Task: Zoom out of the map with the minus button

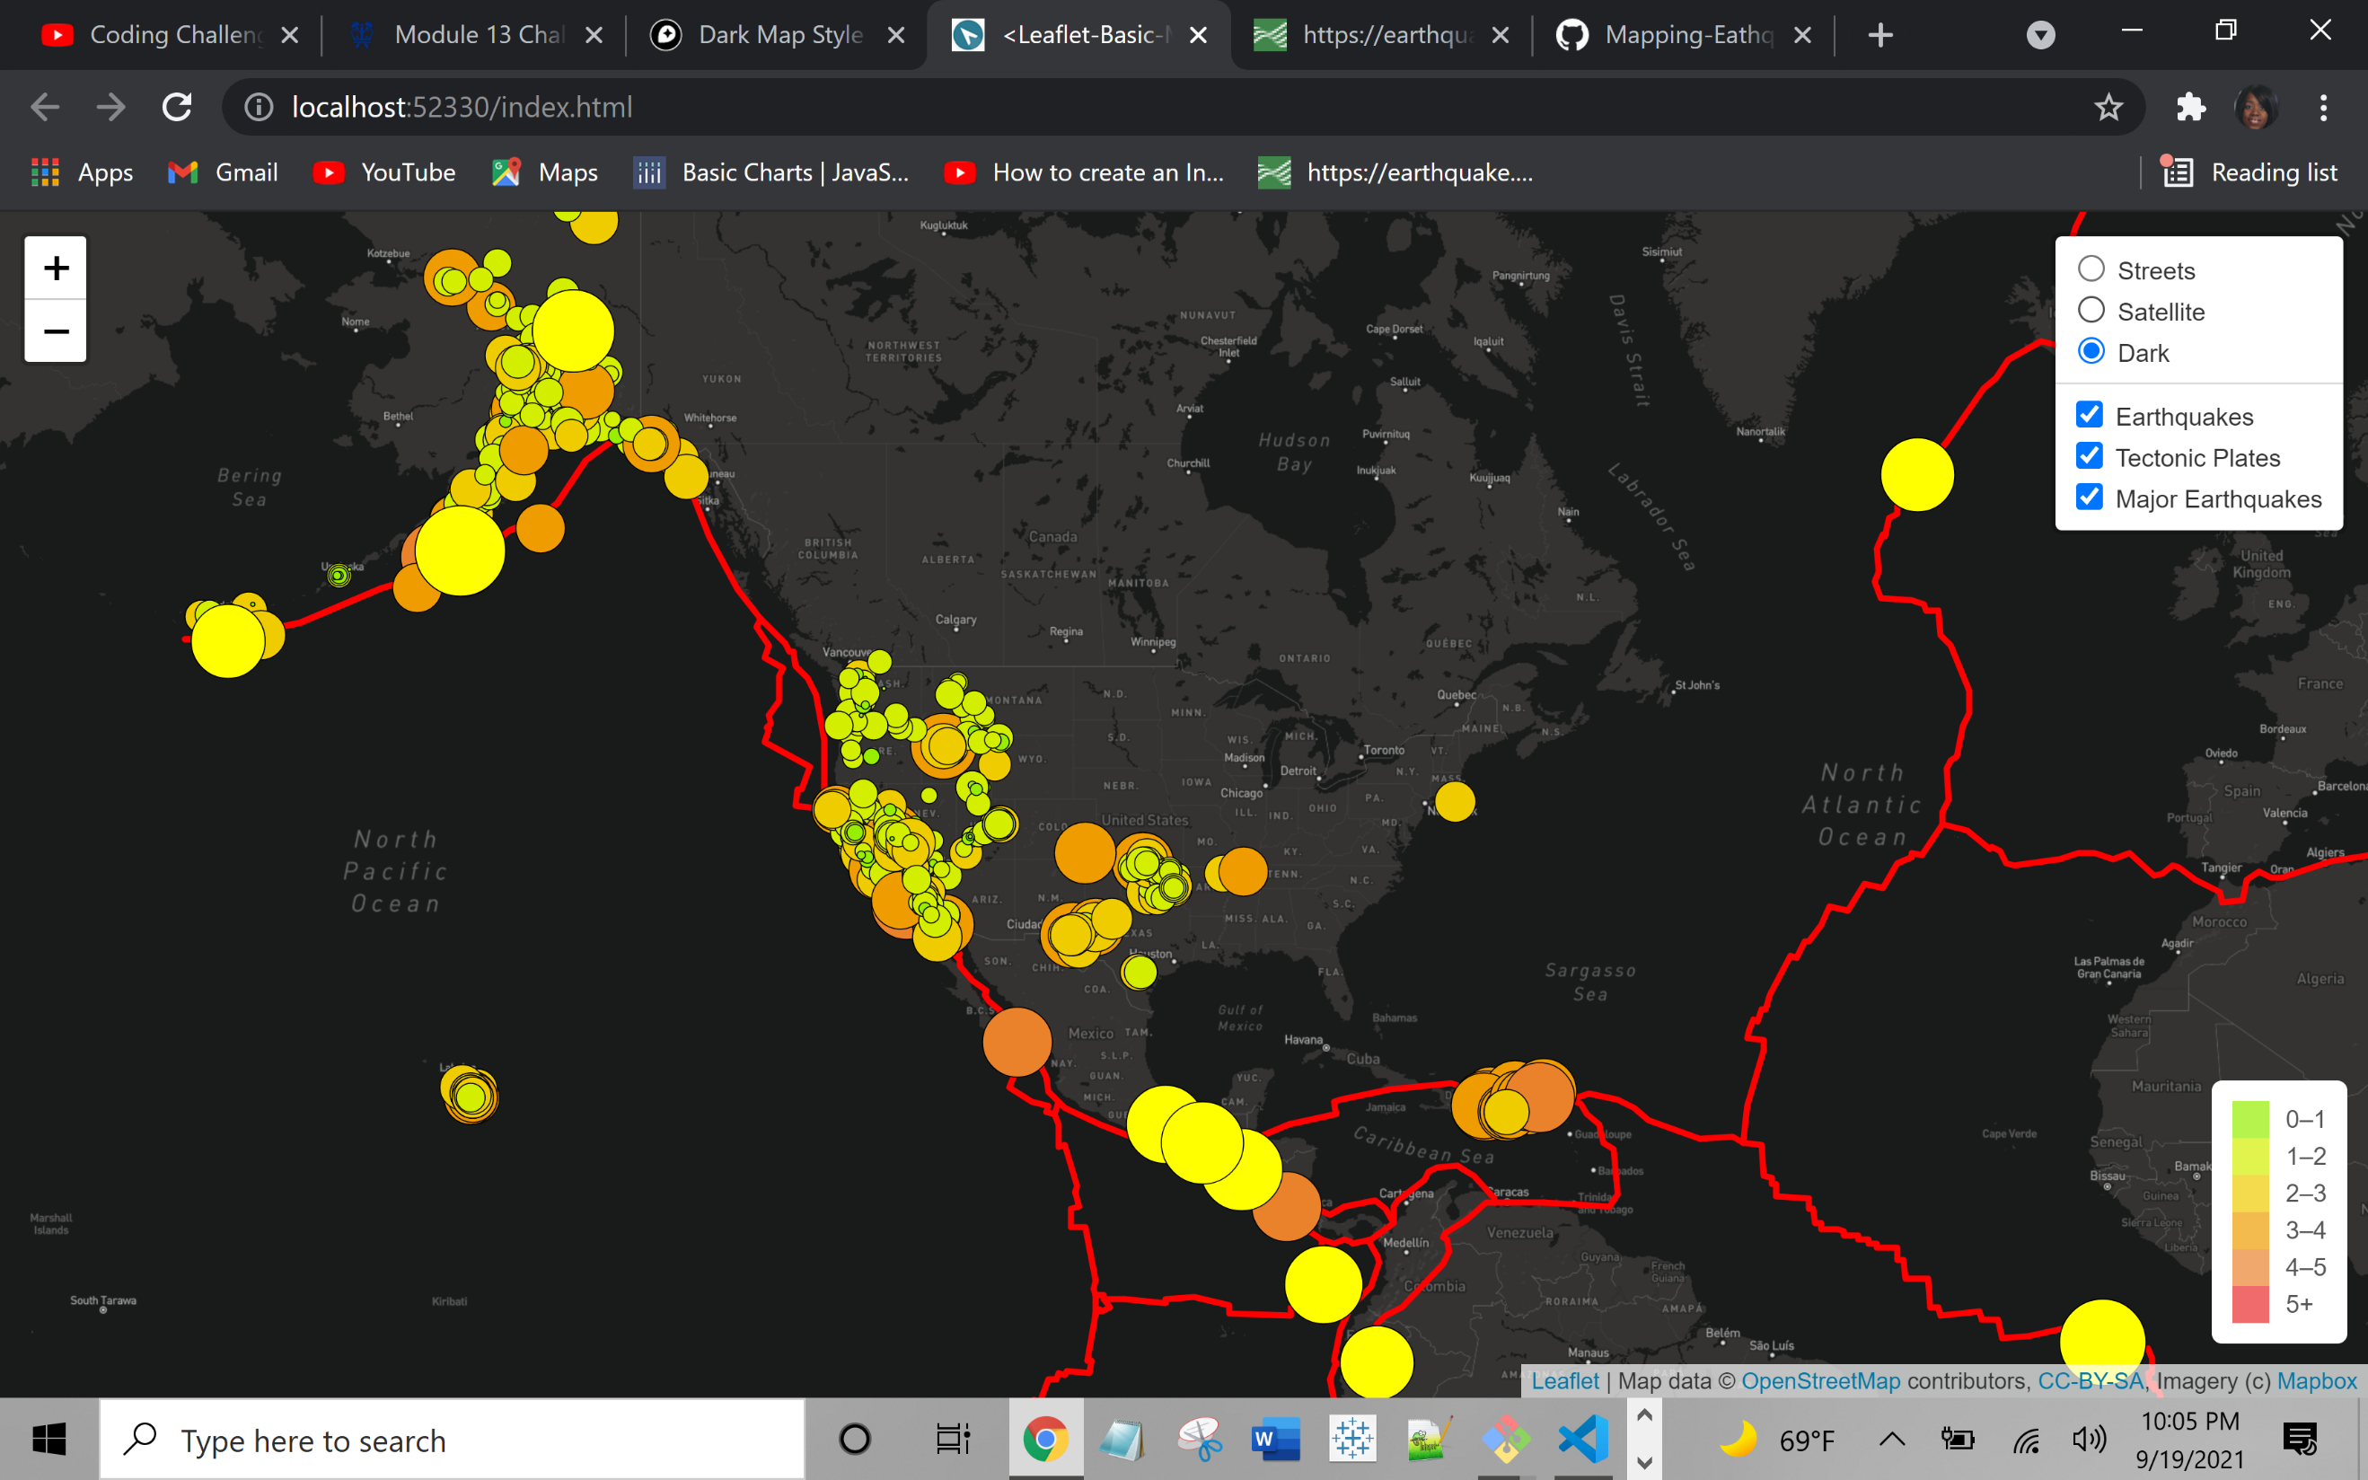Action: pyautogui.click(x=56, y=330)
